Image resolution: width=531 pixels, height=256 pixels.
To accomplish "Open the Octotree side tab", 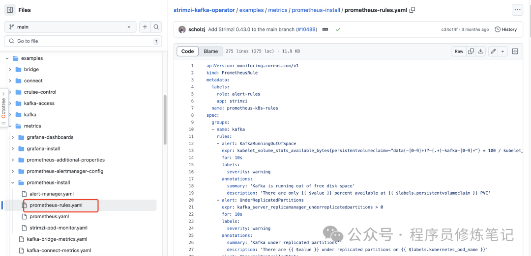I will click(x=4, y=108).
